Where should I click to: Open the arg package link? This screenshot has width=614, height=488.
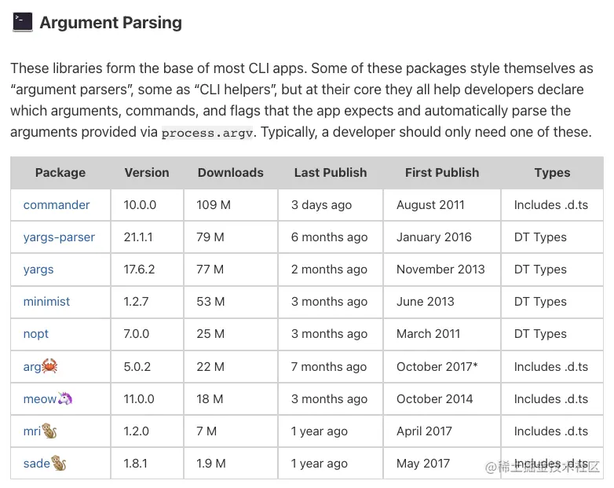click(32, 366)
